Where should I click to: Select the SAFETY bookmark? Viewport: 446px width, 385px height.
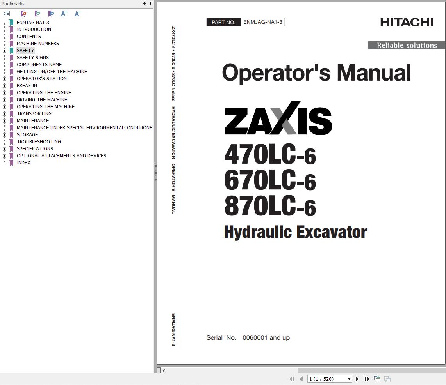[x=25, y=51]
